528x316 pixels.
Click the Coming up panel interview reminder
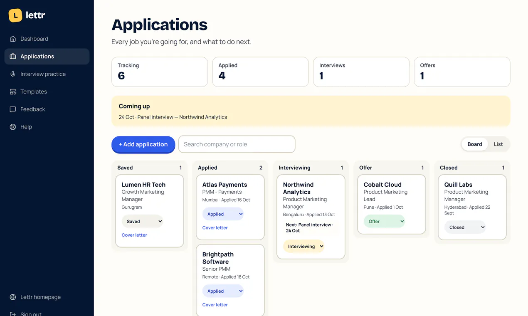(x=173, y=117)
